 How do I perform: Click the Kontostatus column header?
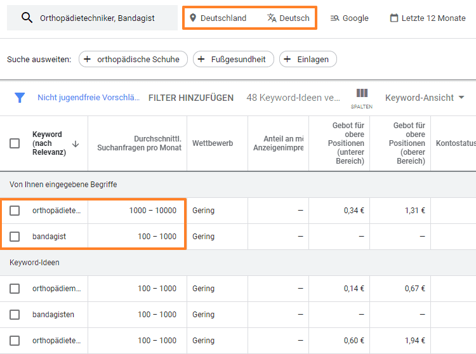coord(456,143)
